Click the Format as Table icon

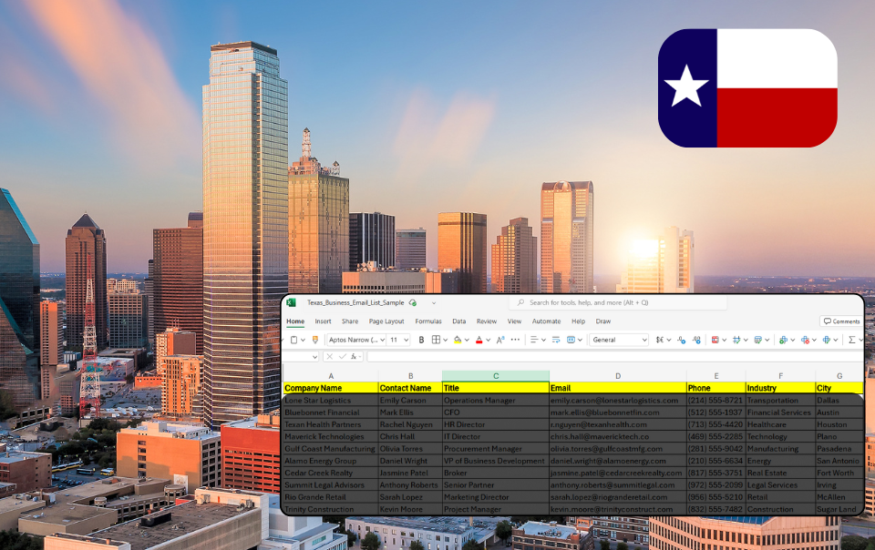point(736,340)
